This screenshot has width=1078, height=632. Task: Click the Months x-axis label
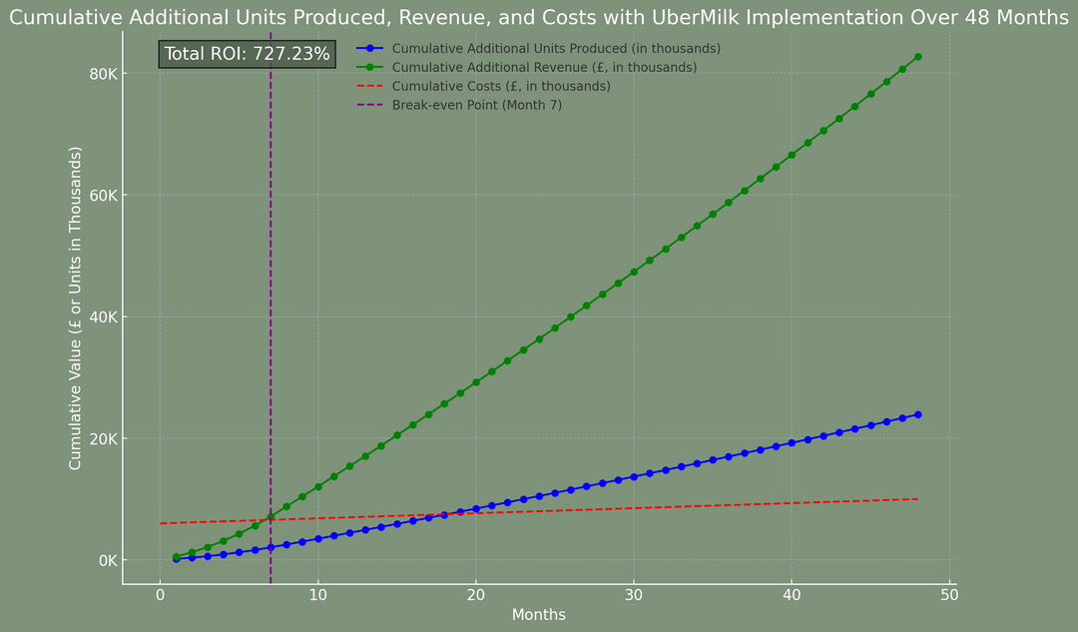(x=538, y=614)
